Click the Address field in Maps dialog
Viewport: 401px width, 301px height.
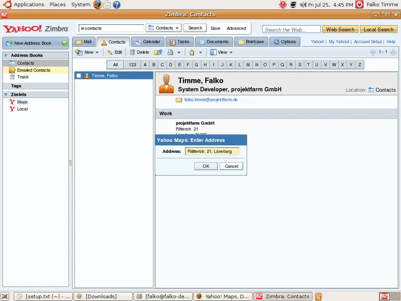(x=212, y=152)
